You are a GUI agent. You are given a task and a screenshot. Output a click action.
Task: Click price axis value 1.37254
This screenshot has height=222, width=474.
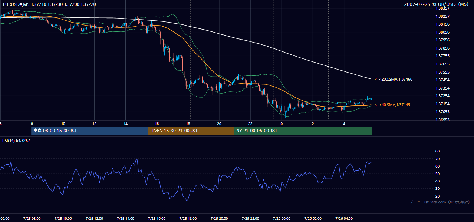point(442,96)
